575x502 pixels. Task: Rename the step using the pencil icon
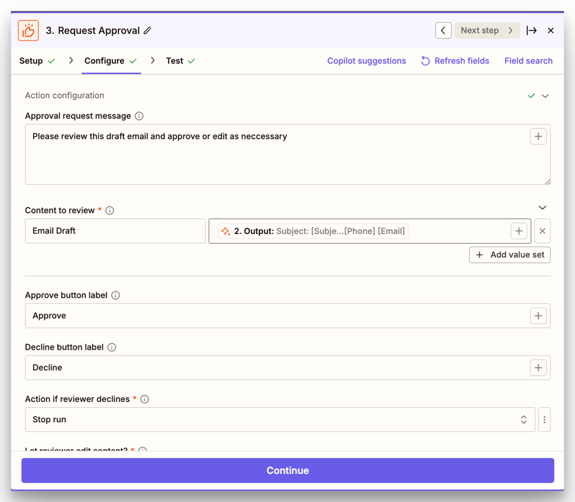[148, 31]
